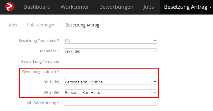213x111 pixels.
Task: Click the arrow of Besetzung Templates dropdown
Action: [x=155, y=41]
